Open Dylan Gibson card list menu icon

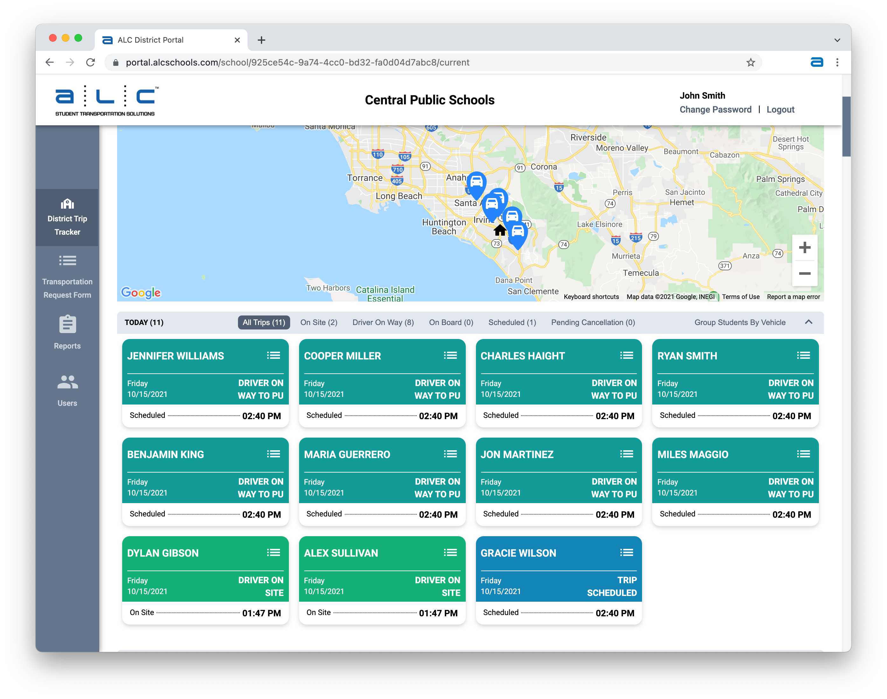tap(273, 552)
